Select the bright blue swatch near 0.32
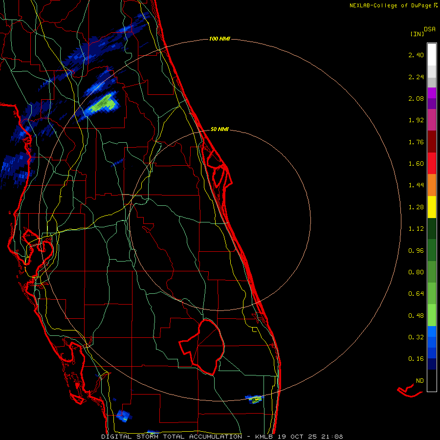440x440 pixels. click(x=432, y=331)
